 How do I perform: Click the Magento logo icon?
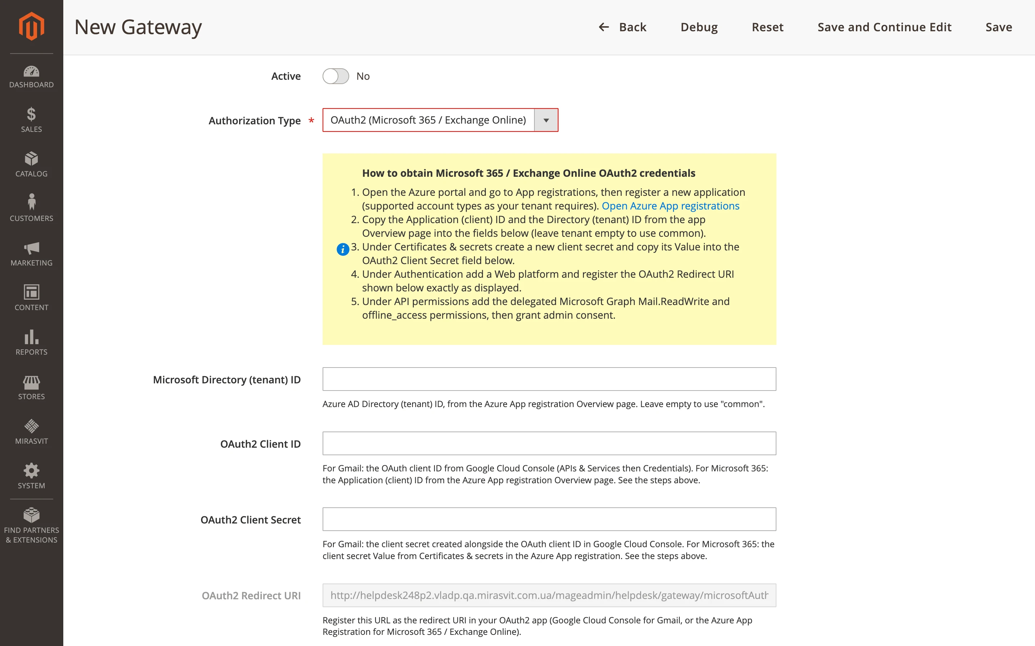[x=31, y=27]
